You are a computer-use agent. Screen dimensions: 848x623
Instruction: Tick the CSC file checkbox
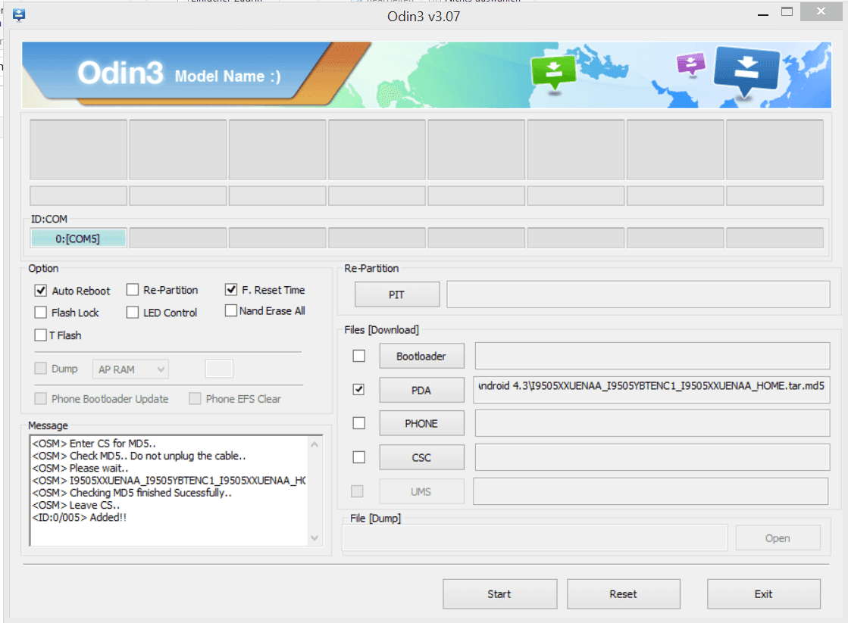point(358,457)
